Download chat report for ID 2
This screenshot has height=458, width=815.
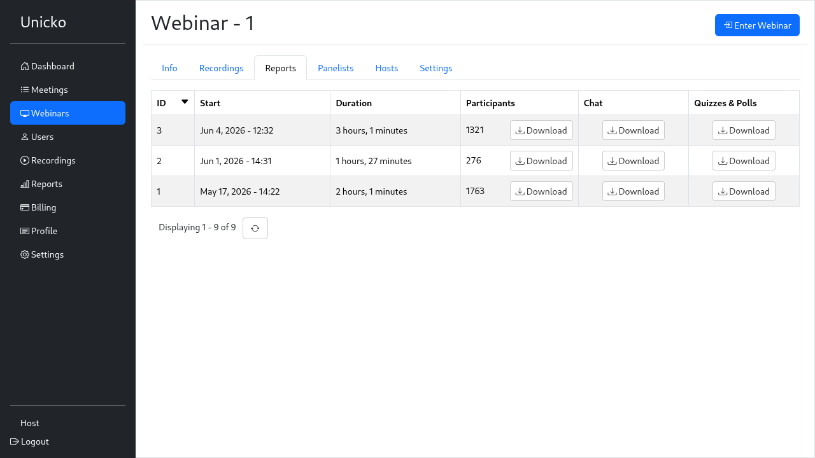point(634,161)
